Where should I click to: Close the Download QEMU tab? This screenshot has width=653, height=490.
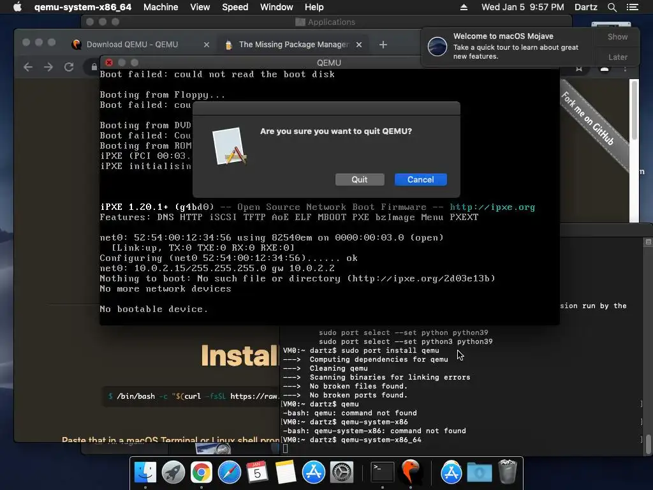[x=207, y=45]
